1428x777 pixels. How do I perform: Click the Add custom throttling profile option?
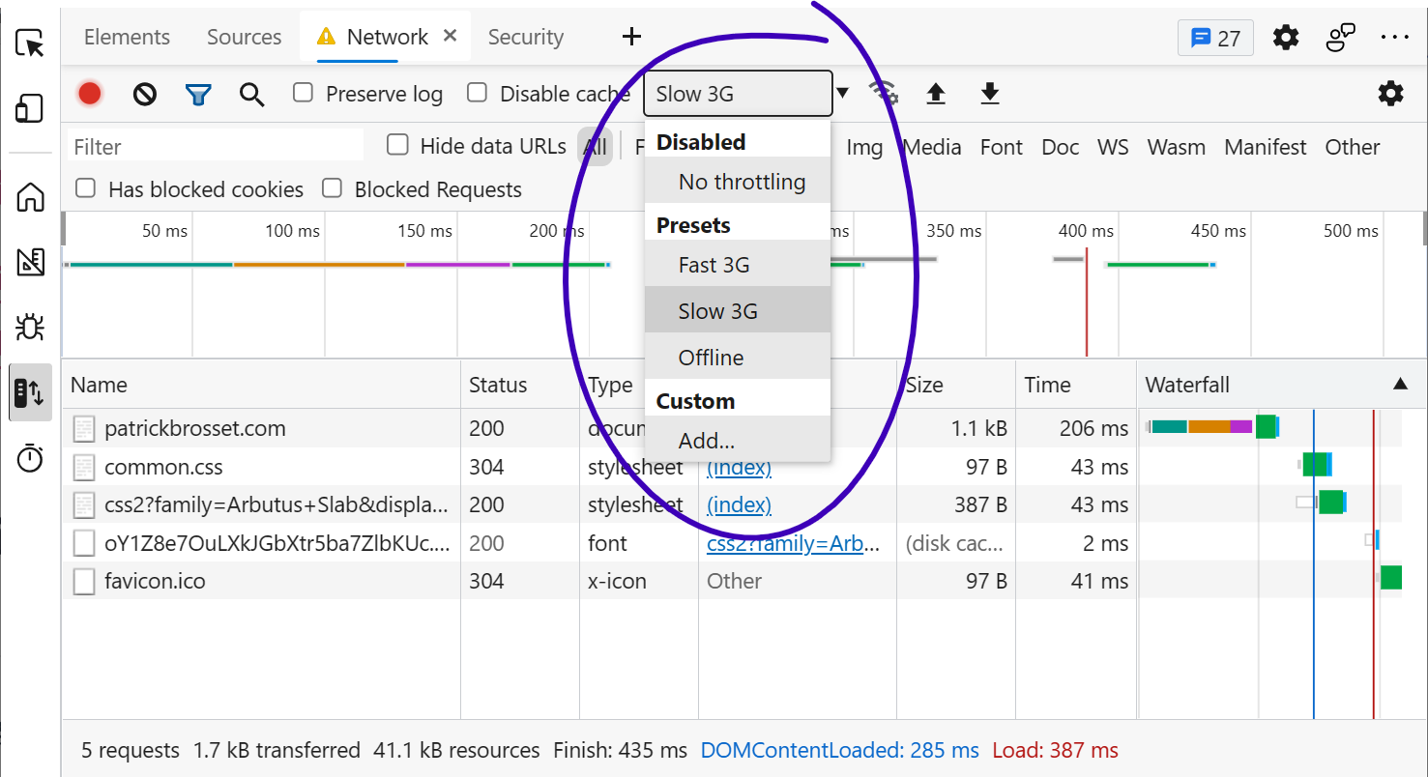click(x=706, y=441)
